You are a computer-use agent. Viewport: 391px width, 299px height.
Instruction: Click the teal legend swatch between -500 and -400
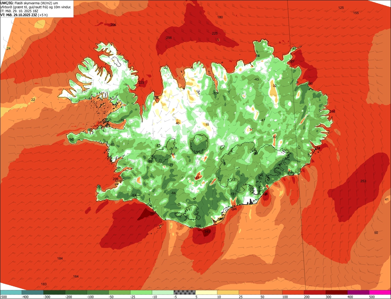pos(11,292)
